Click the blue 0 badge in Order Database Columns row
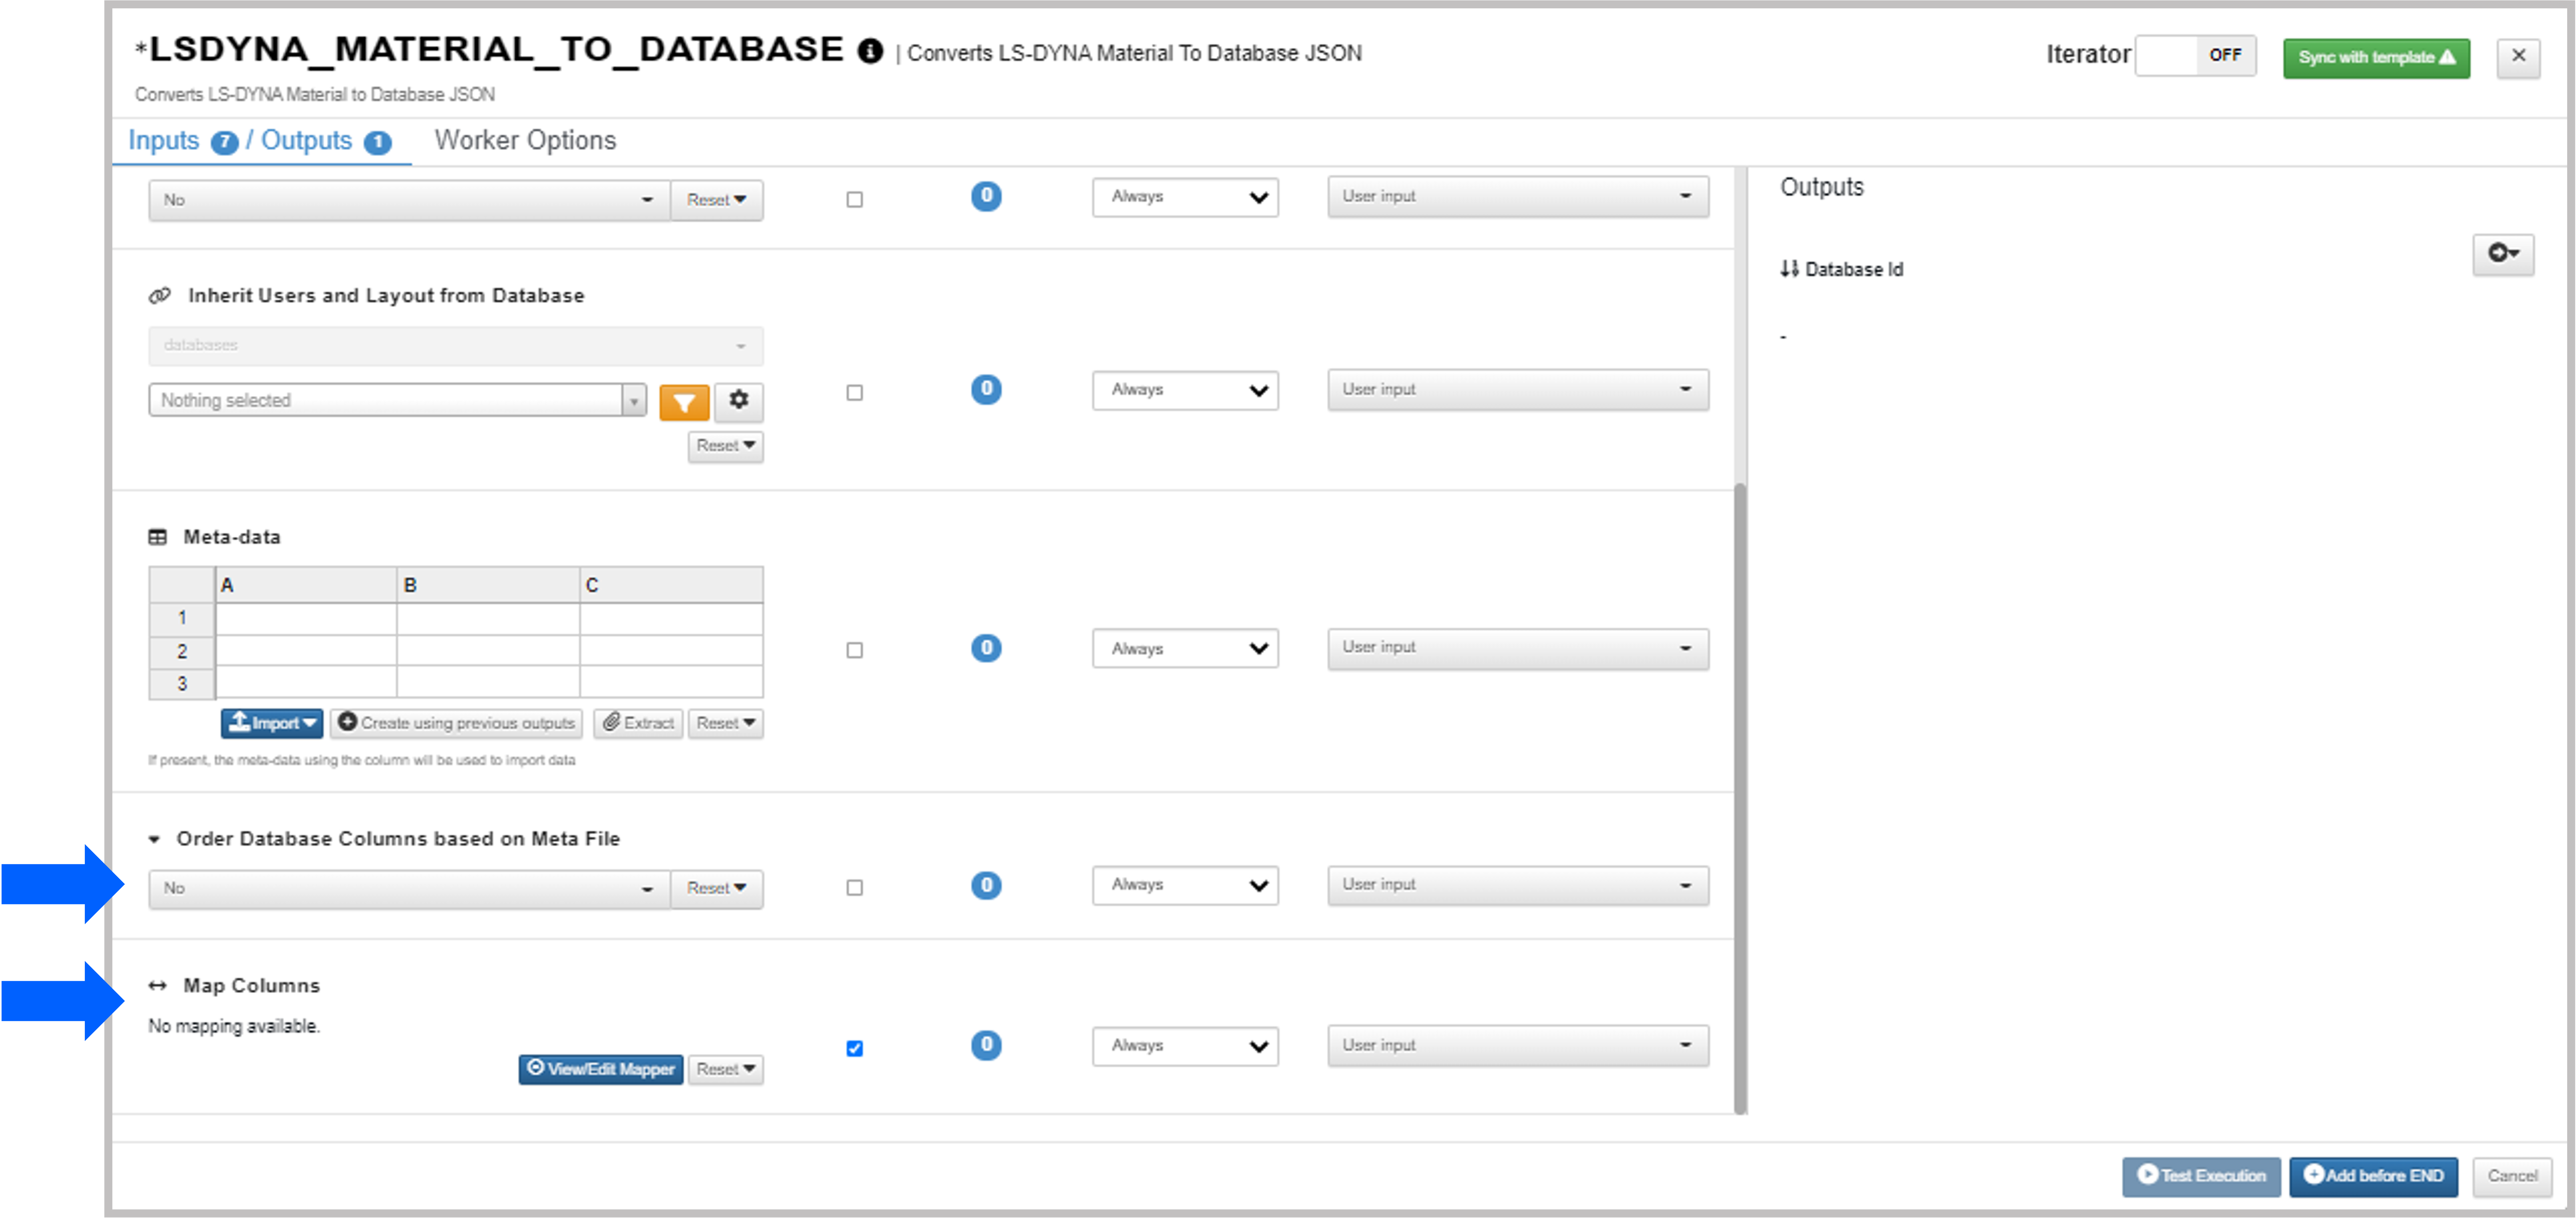 986,885
